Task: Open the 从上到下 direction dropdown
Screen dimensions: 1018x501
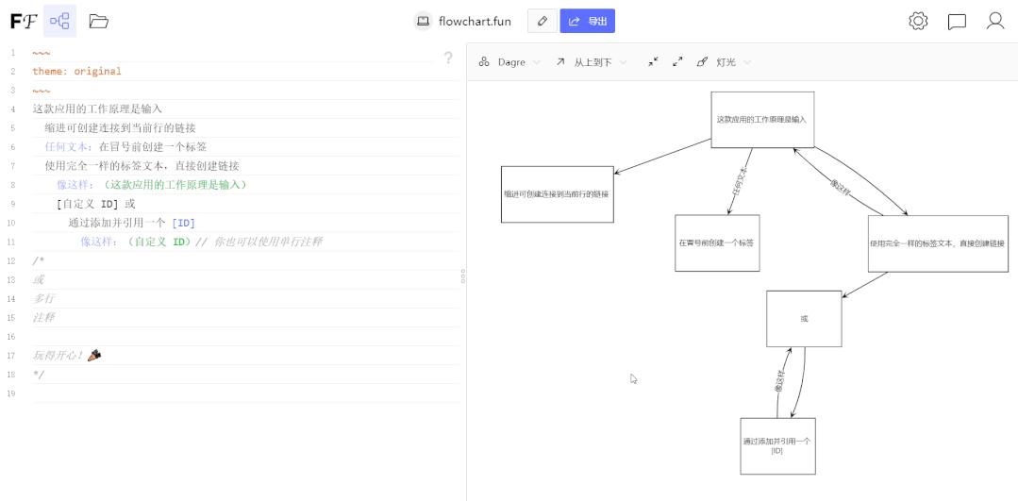Action: 592,62
